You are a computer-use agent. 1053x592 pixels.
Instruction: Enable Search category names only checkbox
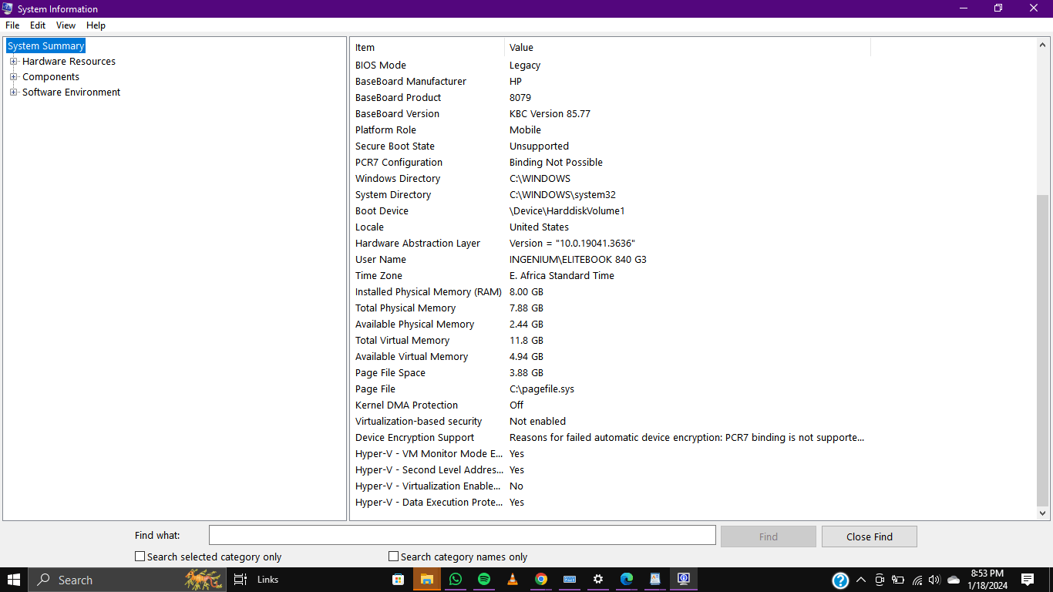pos(393,556)
